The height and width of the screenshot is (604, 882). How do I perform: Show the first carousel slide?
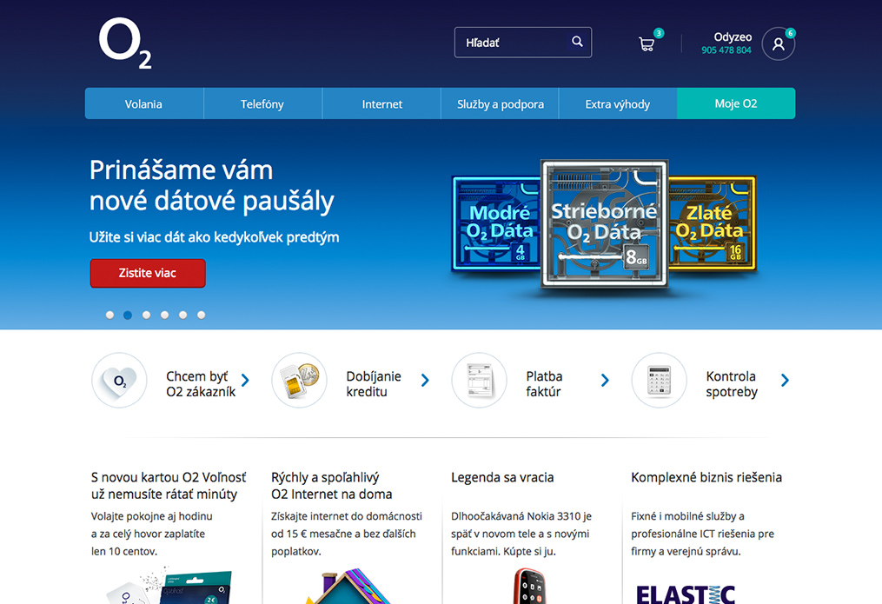[x=109, y=315]
